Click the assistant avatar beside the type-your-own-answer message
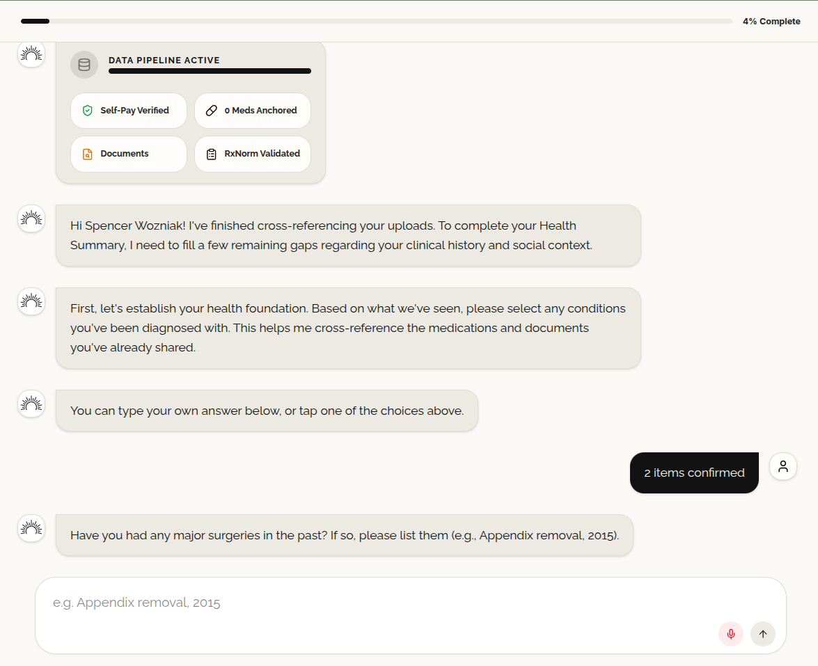Viewport: 818px width, 666px height. tap(31, 404)
